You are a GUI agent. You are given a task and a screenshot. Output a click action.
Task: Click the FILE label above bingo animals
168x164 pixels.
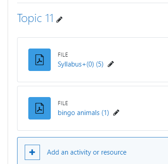(63, 103)
